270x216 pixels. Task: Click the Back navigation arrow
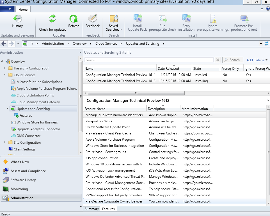pos(4,44)
